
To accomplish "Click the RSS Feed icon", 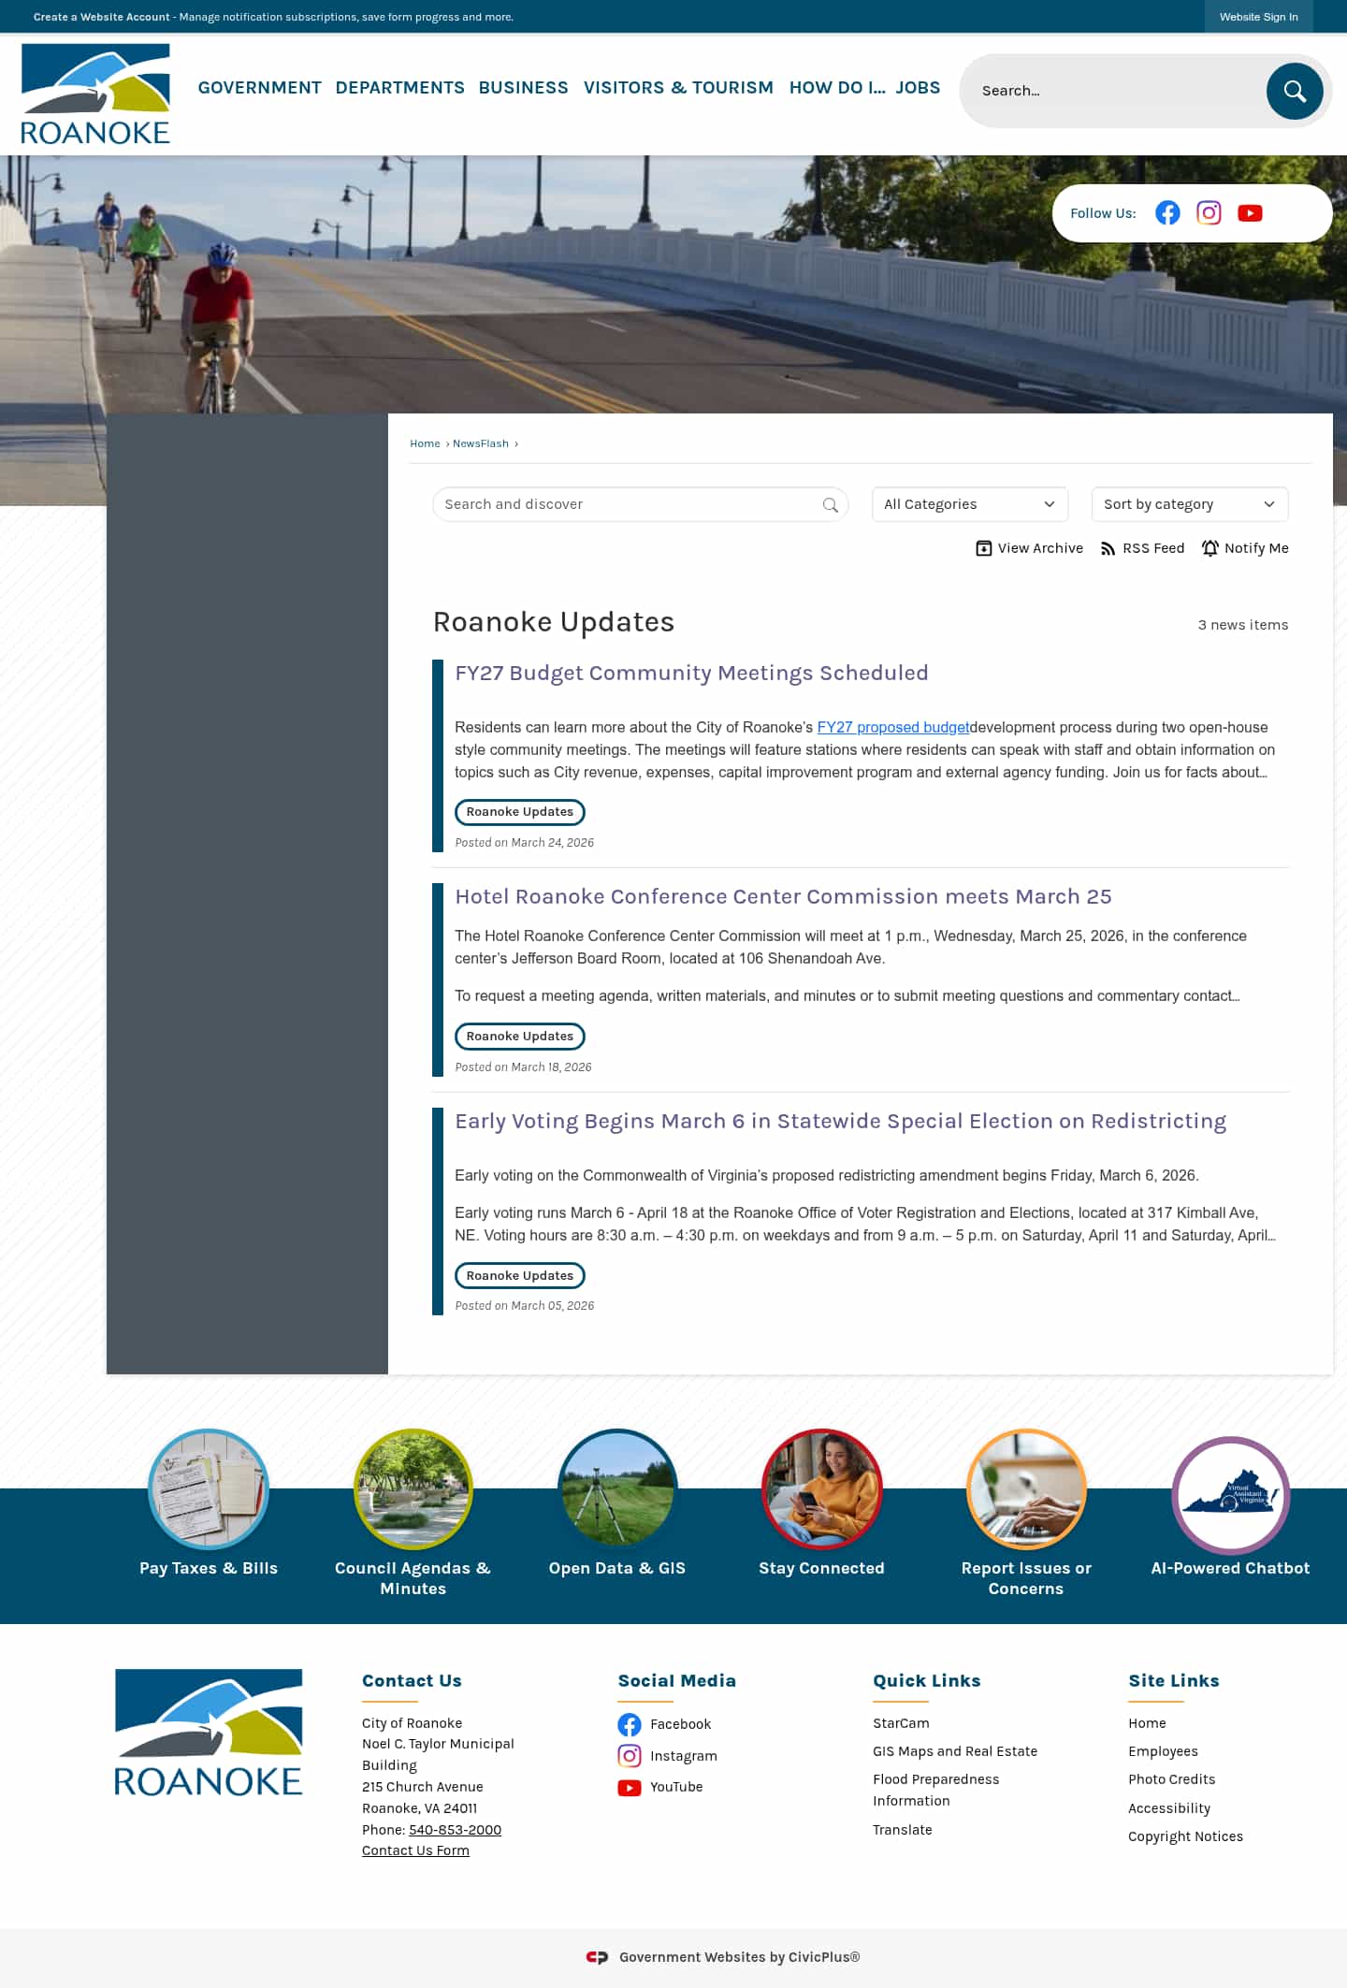I will click(1108, 548).
